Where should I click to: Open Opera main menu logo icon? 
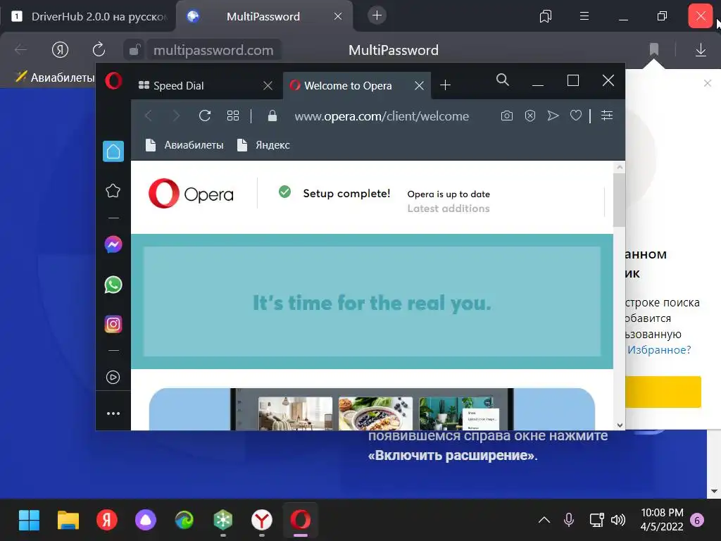click(x=113, y=80)
